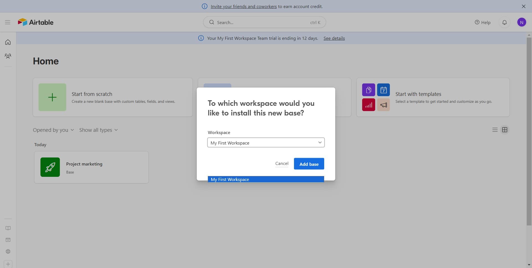Switch to grid view layout
Image resolution: width=532 pixels, height=268 pixels.
(505, 130)
